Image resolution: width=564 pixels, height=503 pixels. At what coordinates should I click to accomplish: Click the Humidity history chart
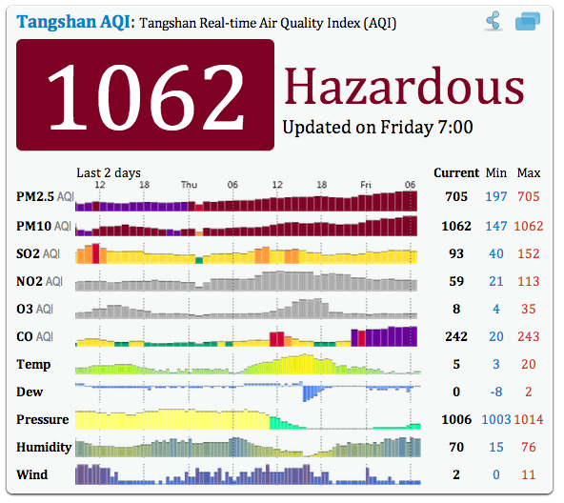point(248,447)
